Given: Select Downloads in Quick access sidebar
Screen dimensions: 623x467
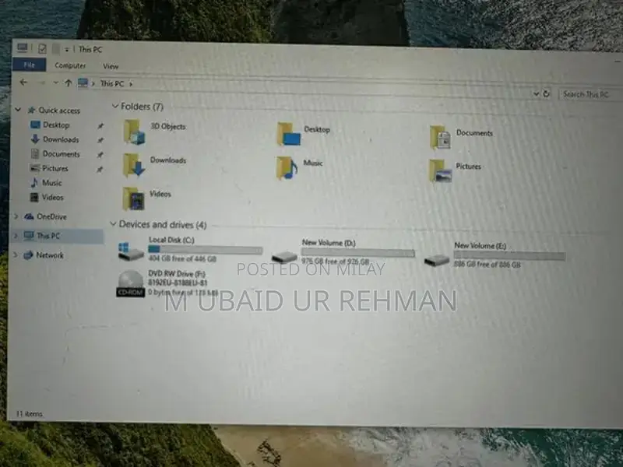Looking at the screenshot, I should [x=60, y=139].
